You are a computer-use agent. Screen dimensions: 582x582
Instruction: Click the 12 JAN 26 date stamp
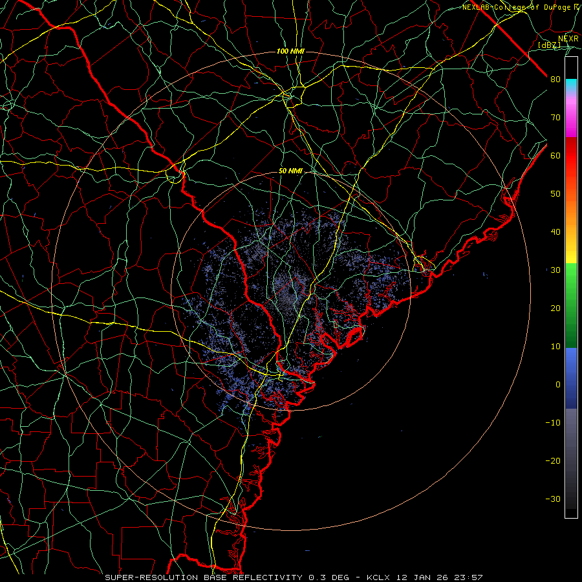point(422,577)
